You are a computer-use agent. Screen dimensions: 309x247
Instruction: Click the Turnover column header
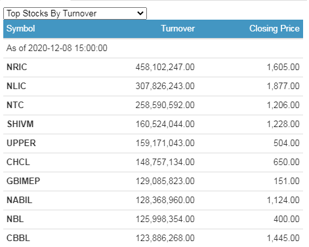(178, 29)
